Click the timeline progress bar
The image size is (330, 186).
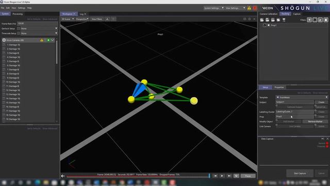pyautogui.click(x=138, y=177)
